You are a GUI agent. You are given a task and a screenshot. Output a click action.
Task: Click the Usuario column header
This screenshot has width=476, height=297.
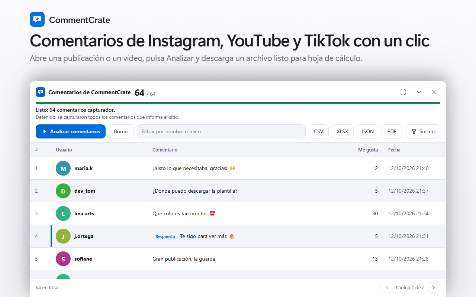(x=64, y=150)
